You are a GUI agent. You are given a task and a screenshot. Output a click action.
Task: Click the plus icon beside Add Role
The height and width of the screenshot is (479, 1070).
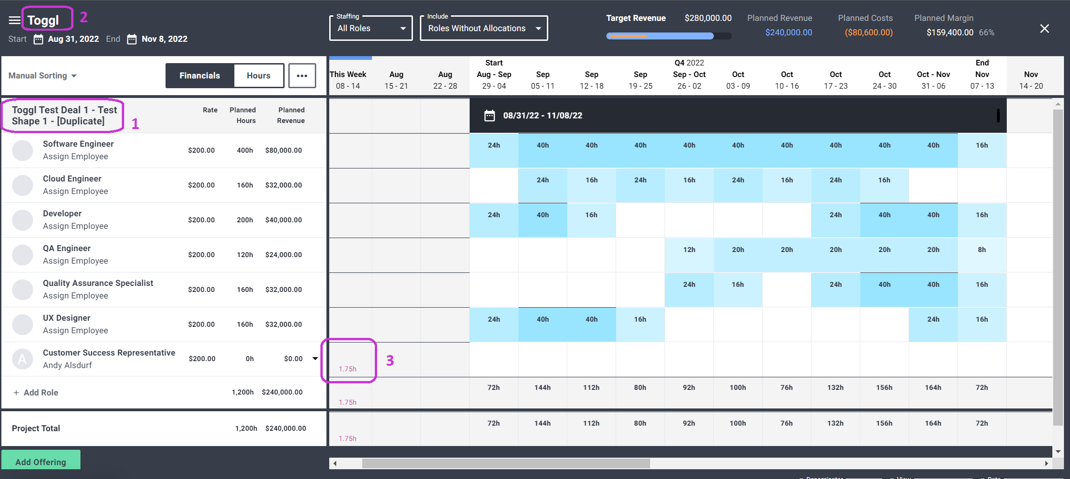pyautogui.click(x=16, y=393)
